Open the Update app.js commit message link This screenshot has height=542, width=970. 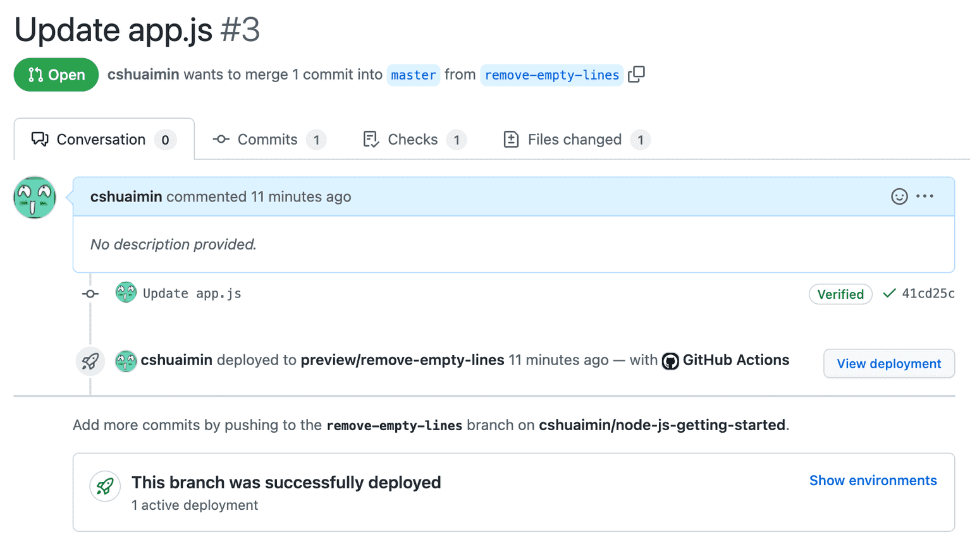(192, 293)
